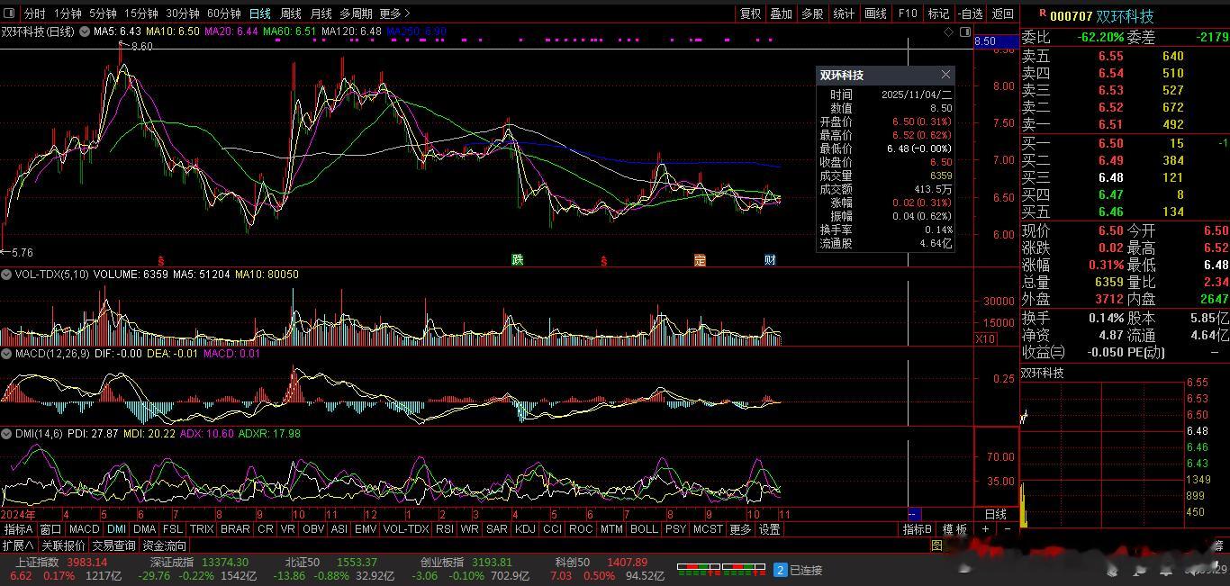Viewport: 1230px width, 586px height.
Task: Open the 交易查询 tab
Action: [x=113, y=545]
